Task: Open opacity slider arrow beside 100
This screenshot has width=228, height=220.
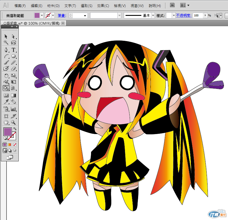Action: 205,15
